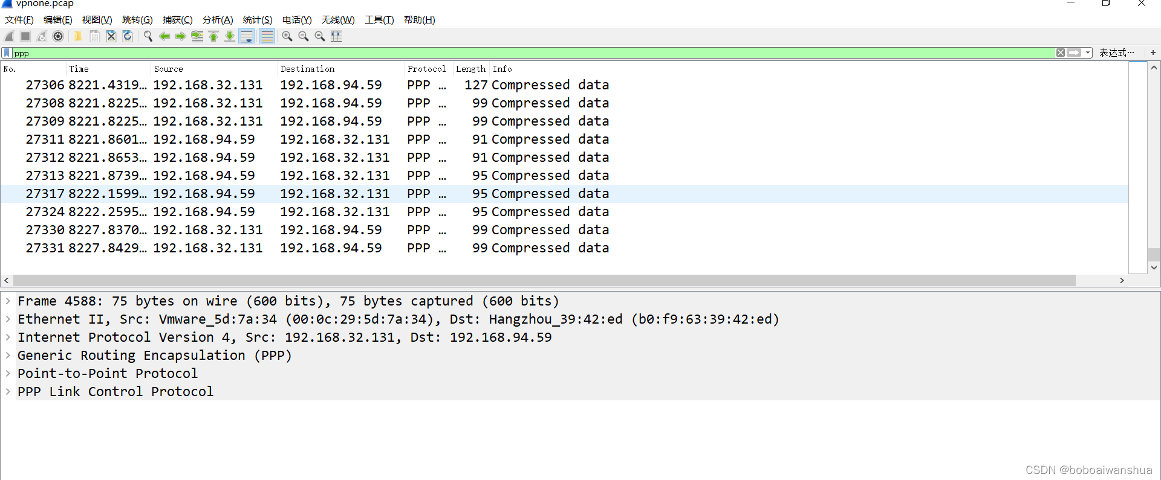
Task: Open the 编辑(E) menu
Action: 58,20
